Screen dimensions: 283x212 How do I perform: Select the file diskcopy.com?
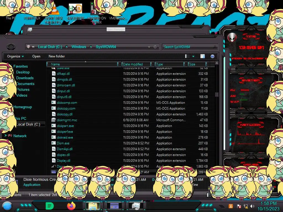66,108
